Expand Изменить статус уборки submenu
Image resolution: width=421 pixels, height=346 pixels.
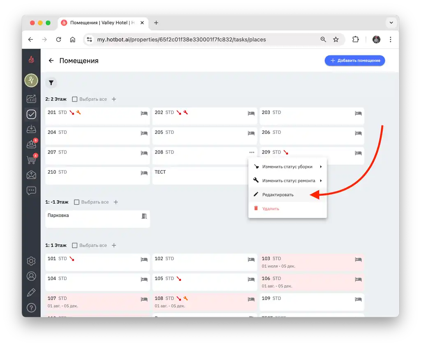[x=287, y=167]
